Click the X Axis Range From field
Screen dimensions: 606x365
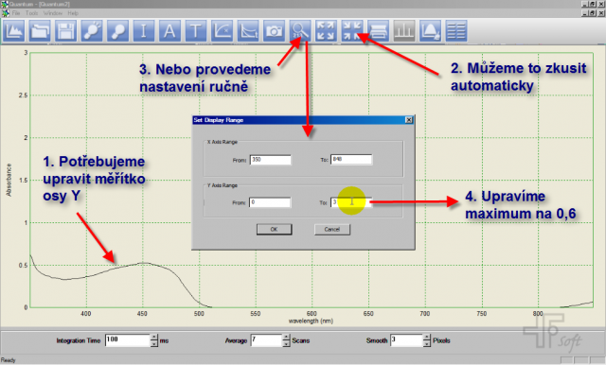coord(270,160)
